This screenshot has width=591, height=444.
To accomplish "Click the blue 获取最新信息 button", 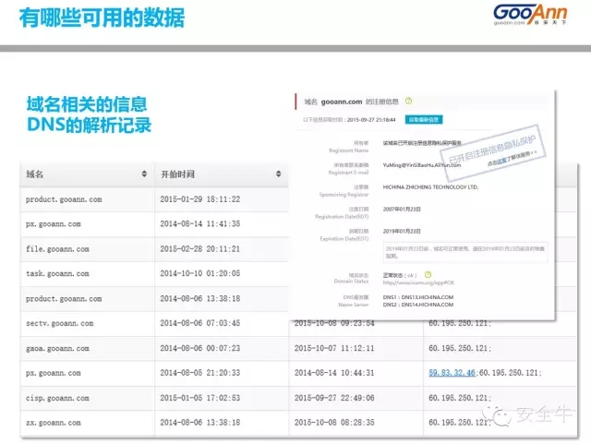I will [x=424, y=119].
